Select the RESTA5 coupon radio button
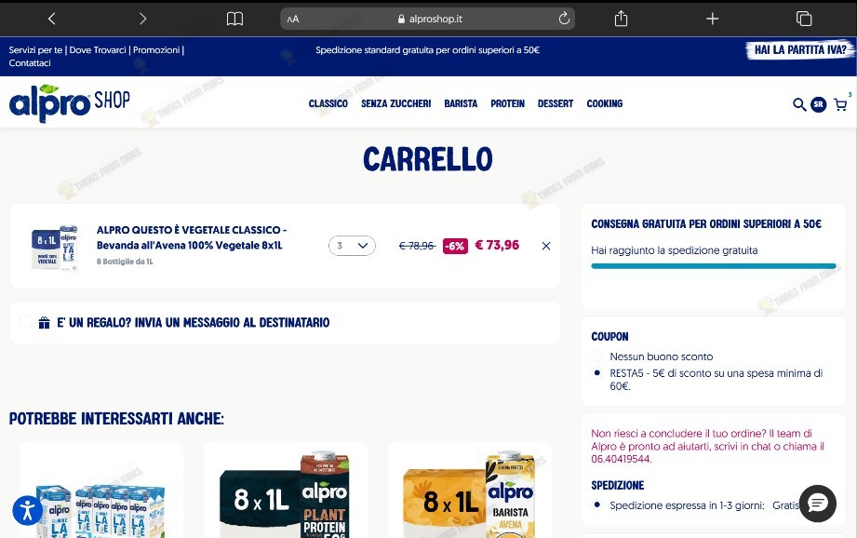 point(596,373)
